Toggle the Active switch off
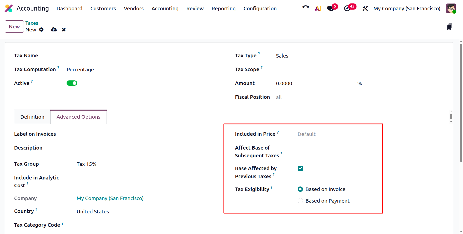The height and width of the screenshot is (234, 463). click(72, 83)
